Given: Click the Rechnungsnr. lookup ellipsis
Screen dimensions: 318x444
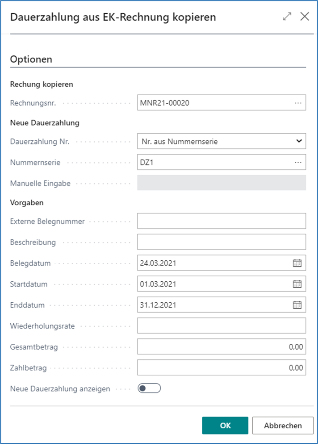Looking at the screenshot, I should point(298,103).
